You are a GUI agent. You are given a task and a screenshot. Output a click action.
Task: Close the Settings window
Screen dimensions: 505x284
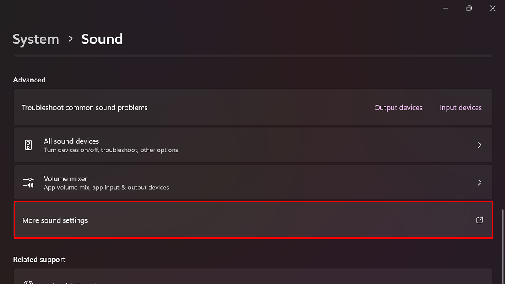pyautogui.click(x=493, y=8)
